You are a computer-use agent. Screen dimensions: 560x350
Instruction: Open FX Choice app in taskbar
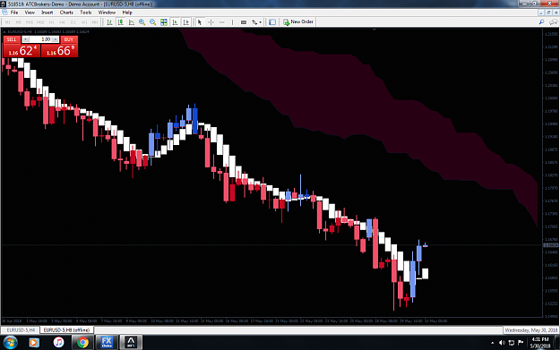pos(107,343)
